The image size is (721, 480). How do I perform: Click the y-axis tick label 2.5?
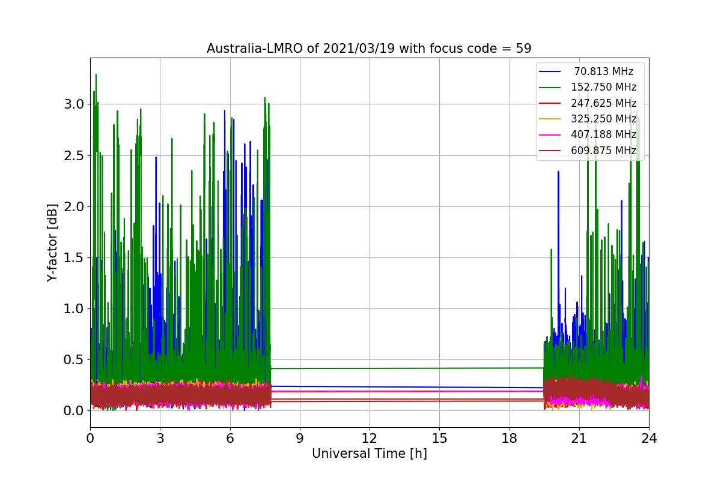(x=75, y=156)
